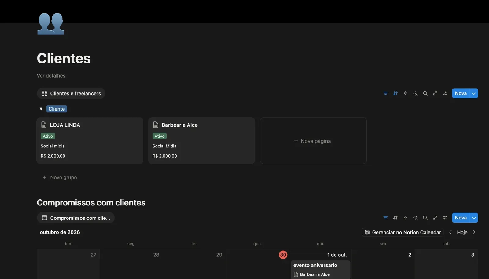Click the AI sparkle icon in Clientes toolbar
Screen dimensions: 489x279
point(415,93)
